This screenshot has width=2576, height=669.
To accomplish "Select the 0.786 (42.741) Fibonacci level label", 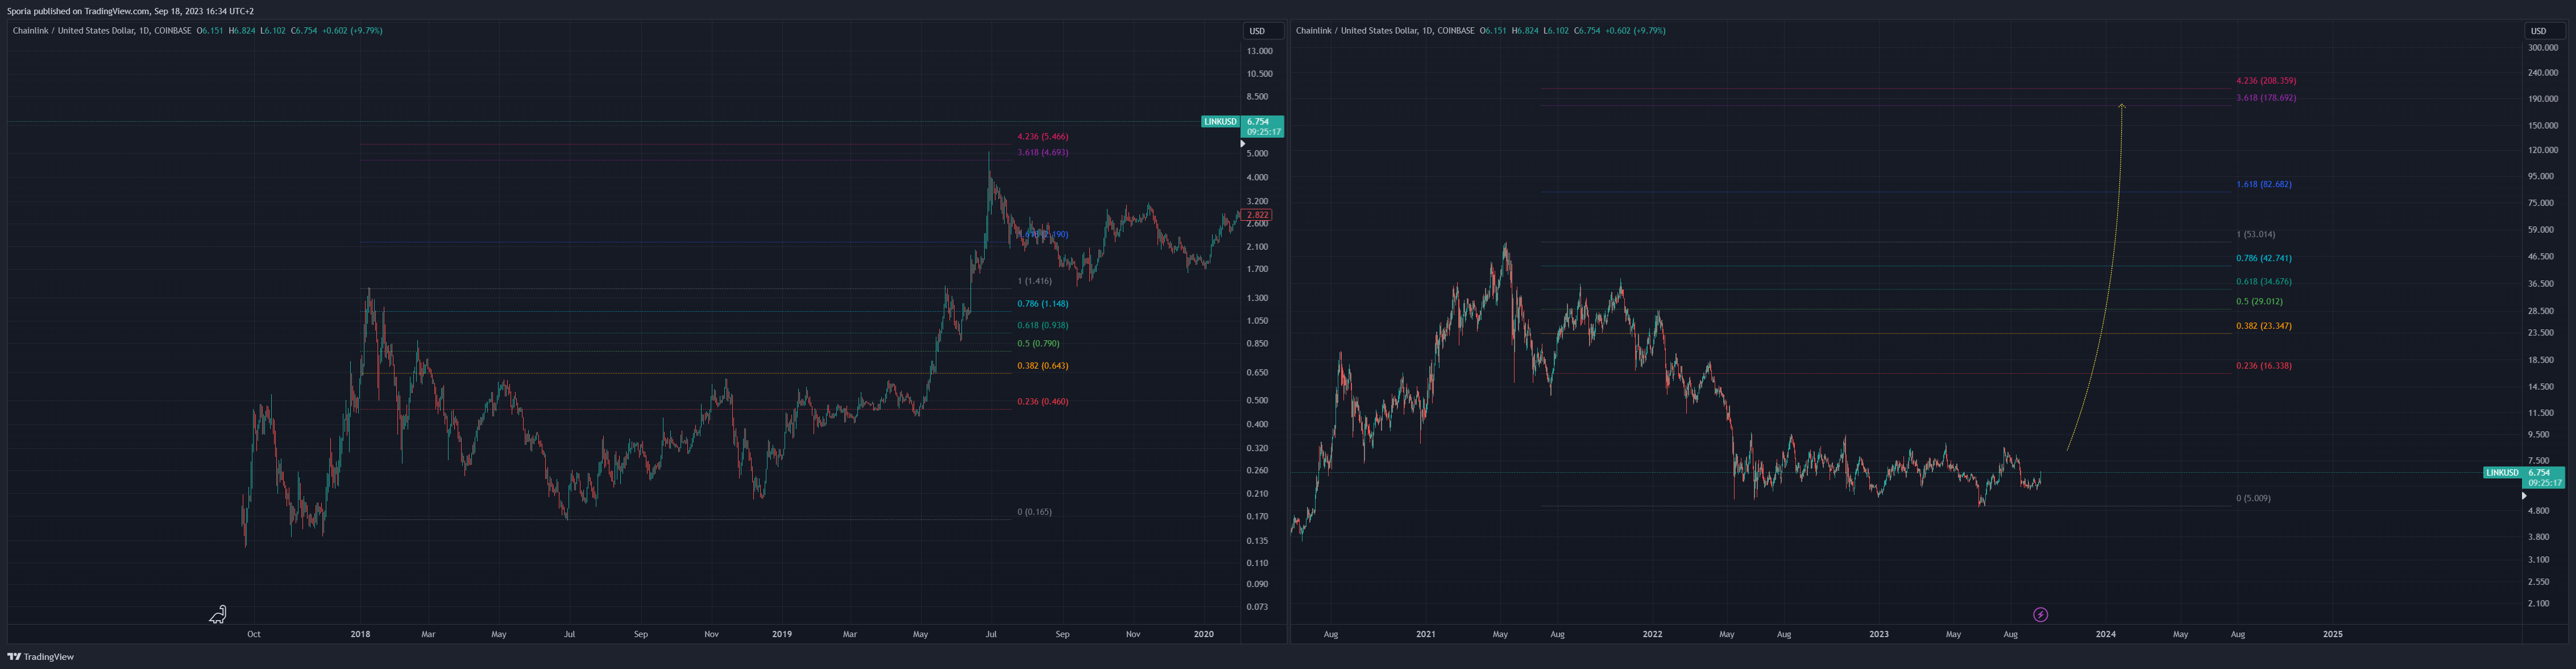I will point(2264,258).
